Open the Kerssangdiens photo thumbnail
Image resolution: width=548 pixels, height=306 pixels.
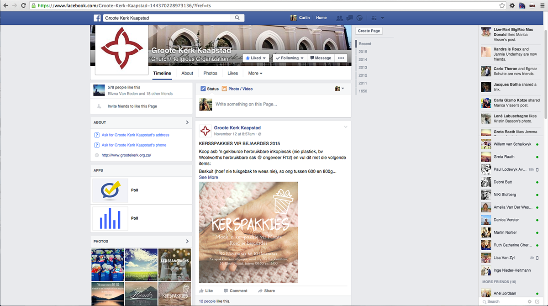click(174, 264)
